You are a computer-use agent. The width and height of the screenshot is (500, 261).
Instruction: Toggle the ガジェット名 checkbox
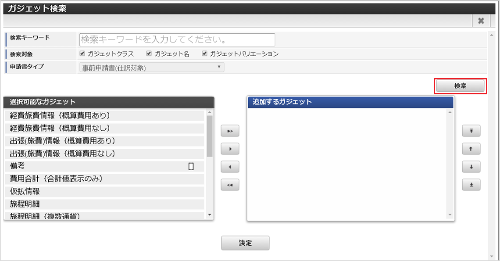click(x=149, y=53)
